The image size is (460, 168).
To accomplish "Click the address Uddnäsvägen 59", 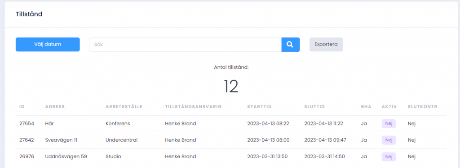I will pos(66,157).
